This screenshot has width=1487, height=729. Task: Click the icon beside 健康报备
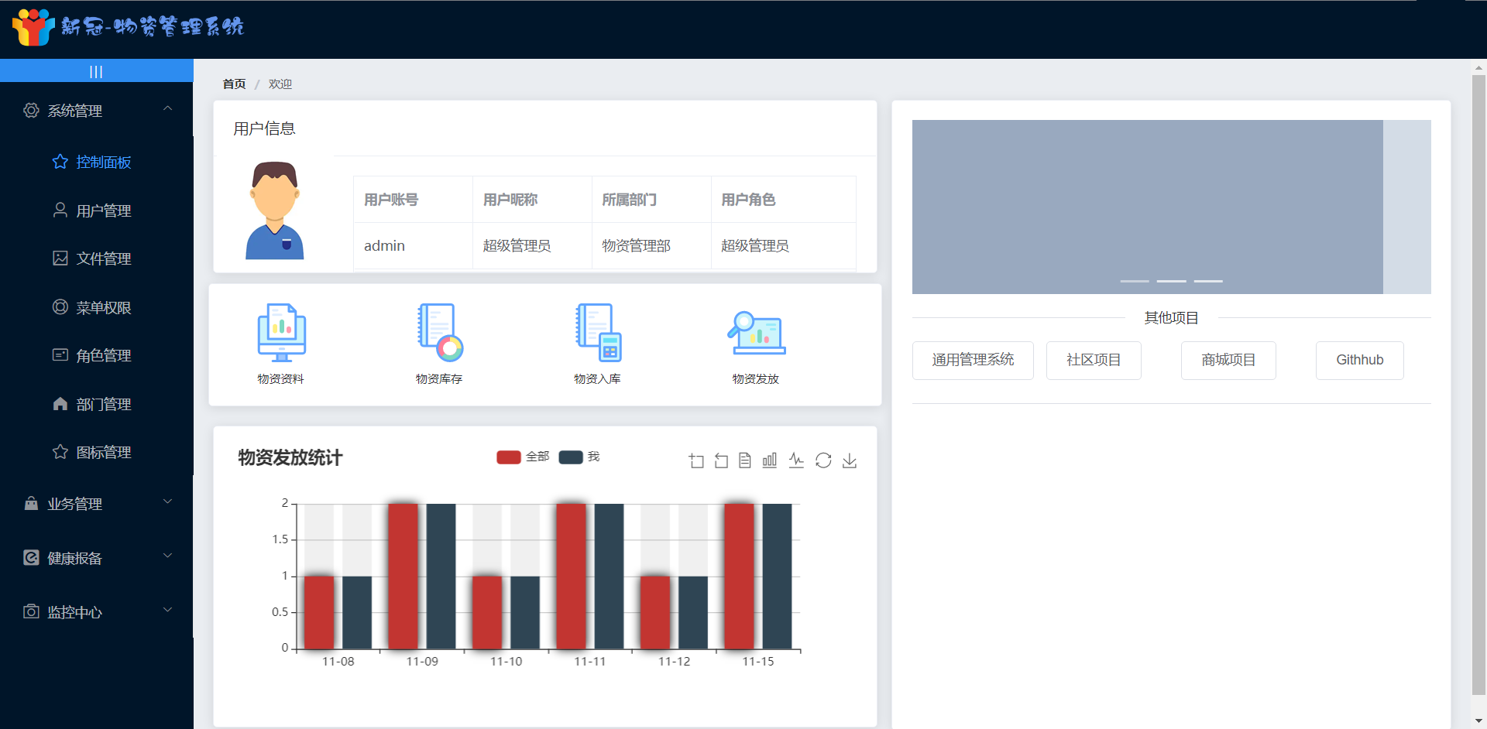tap(31, 557)
